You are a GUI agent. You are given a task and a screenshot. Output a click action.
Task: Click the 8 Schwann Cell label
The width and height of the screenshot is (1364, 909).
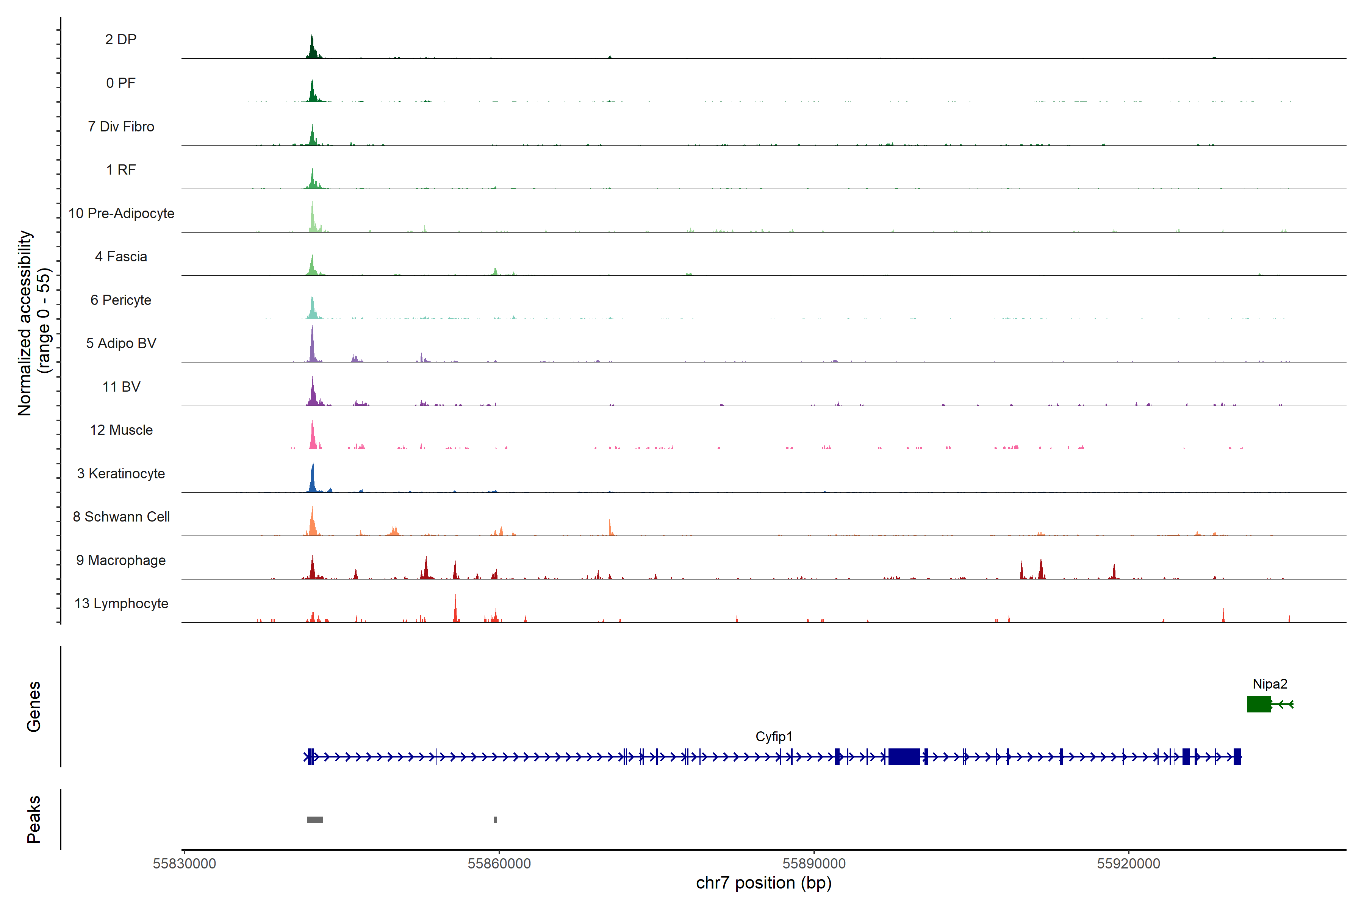tap(121, 517)
